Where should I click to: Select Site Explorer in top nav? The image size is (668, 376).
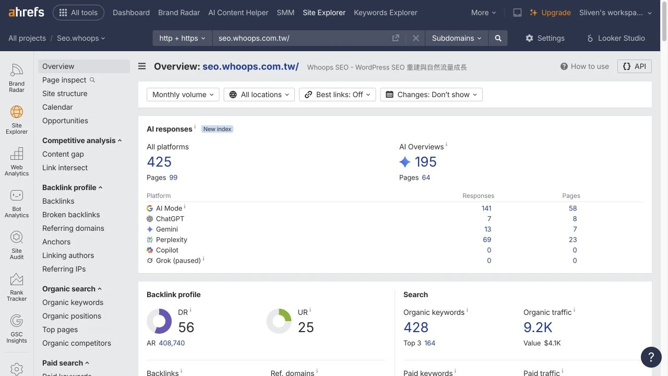tap(324, 13)
